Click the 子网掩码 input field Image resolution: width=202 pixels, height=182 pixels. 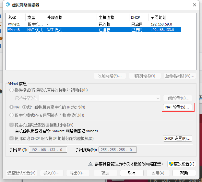pyautogui.click(x=118, y=150)
